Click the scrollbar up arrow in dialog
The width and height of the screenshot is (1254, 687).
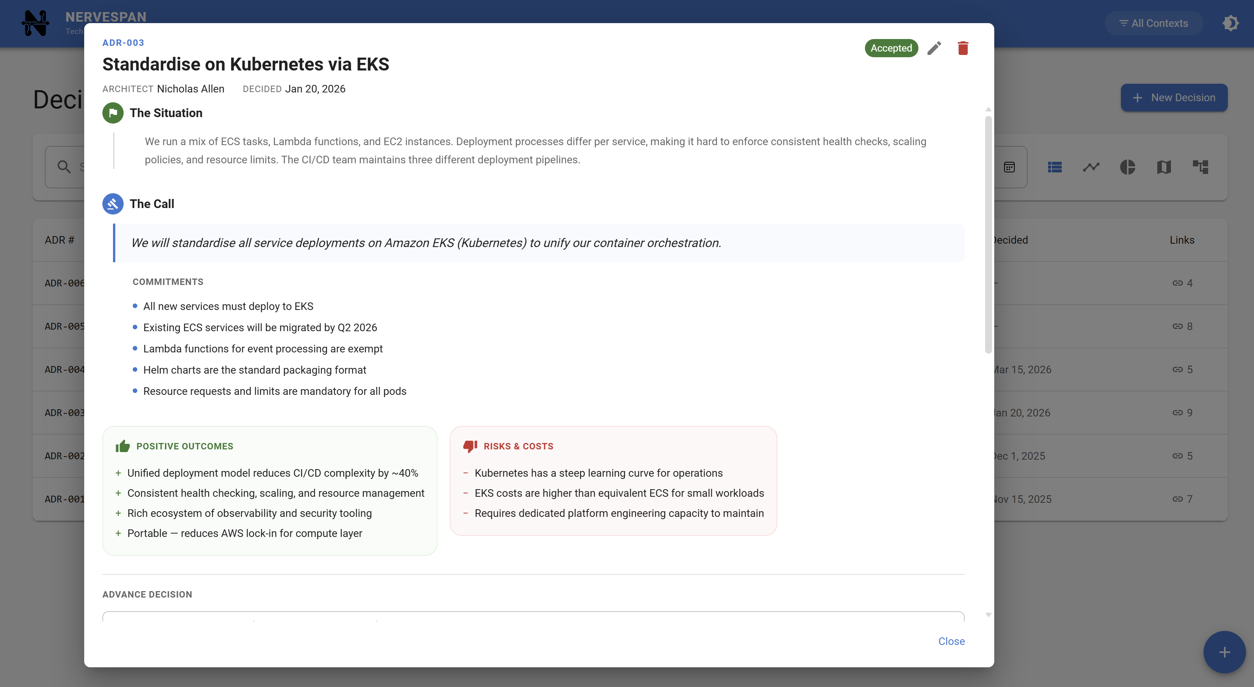988,110
